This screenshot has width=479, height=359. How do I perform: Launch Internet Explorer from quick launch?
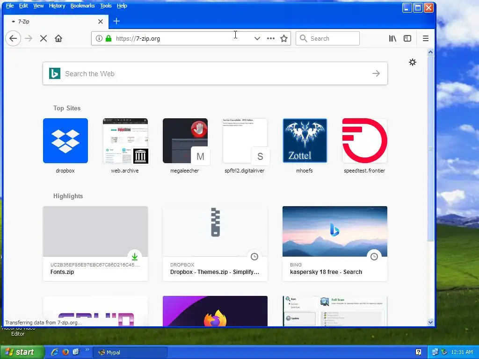[55, 352]
